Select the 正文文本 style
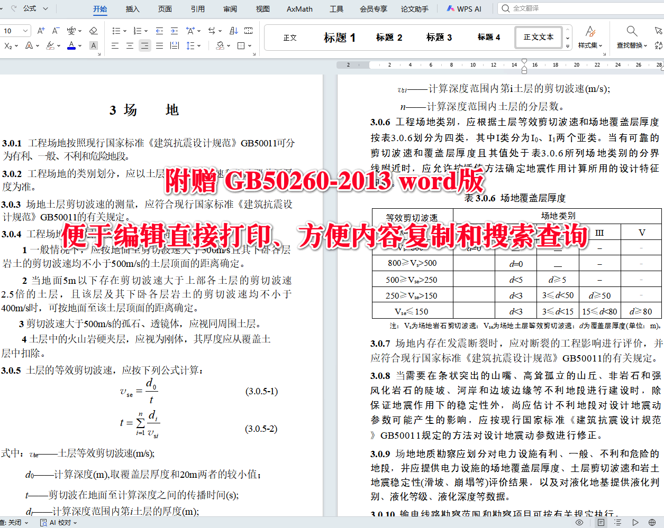The image size is (664, 528). 539,38
